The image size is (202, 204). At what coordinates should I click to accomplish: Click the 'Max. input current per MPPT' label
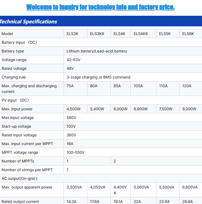[x=27, y=144]
